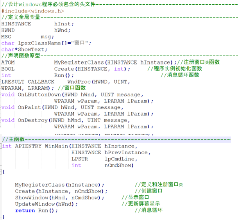This screenshot has height=221, width=238.
Task: Click the "//注册窗口类函数" comment
Action: [x=199, y=62]
